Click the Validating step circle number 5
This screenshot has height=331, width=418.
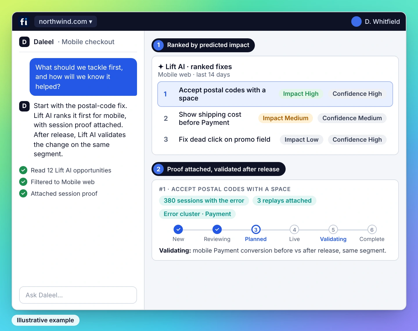pos(333,230)
